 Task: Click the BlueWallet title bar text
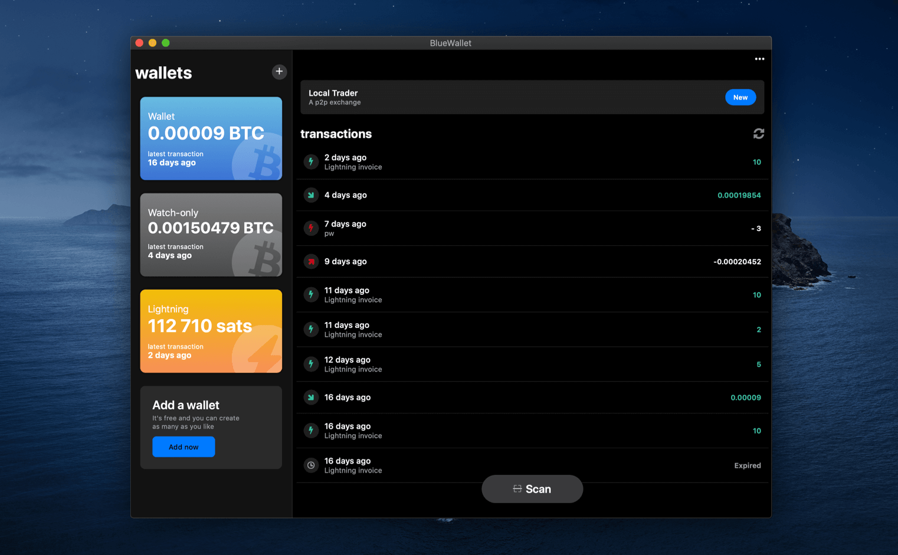(451, 43)
